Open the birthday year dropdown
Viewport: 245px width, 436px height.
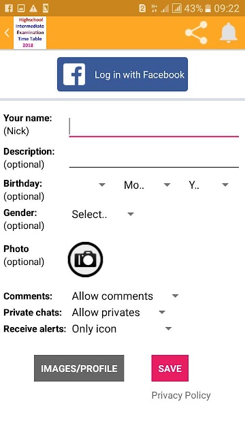pyautogui.click(x=209, y=185)
